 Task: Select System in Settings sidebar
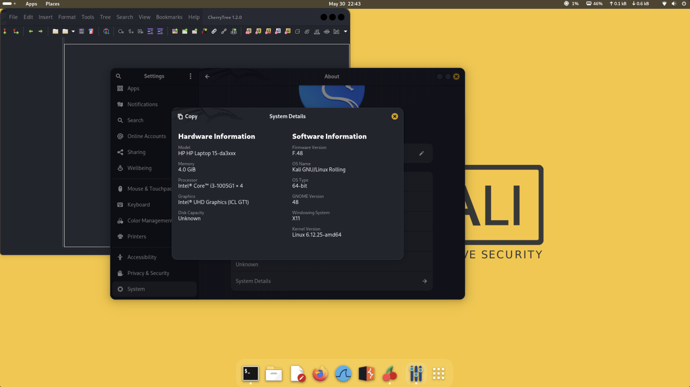pyautogui.click(x=154, y=289)
